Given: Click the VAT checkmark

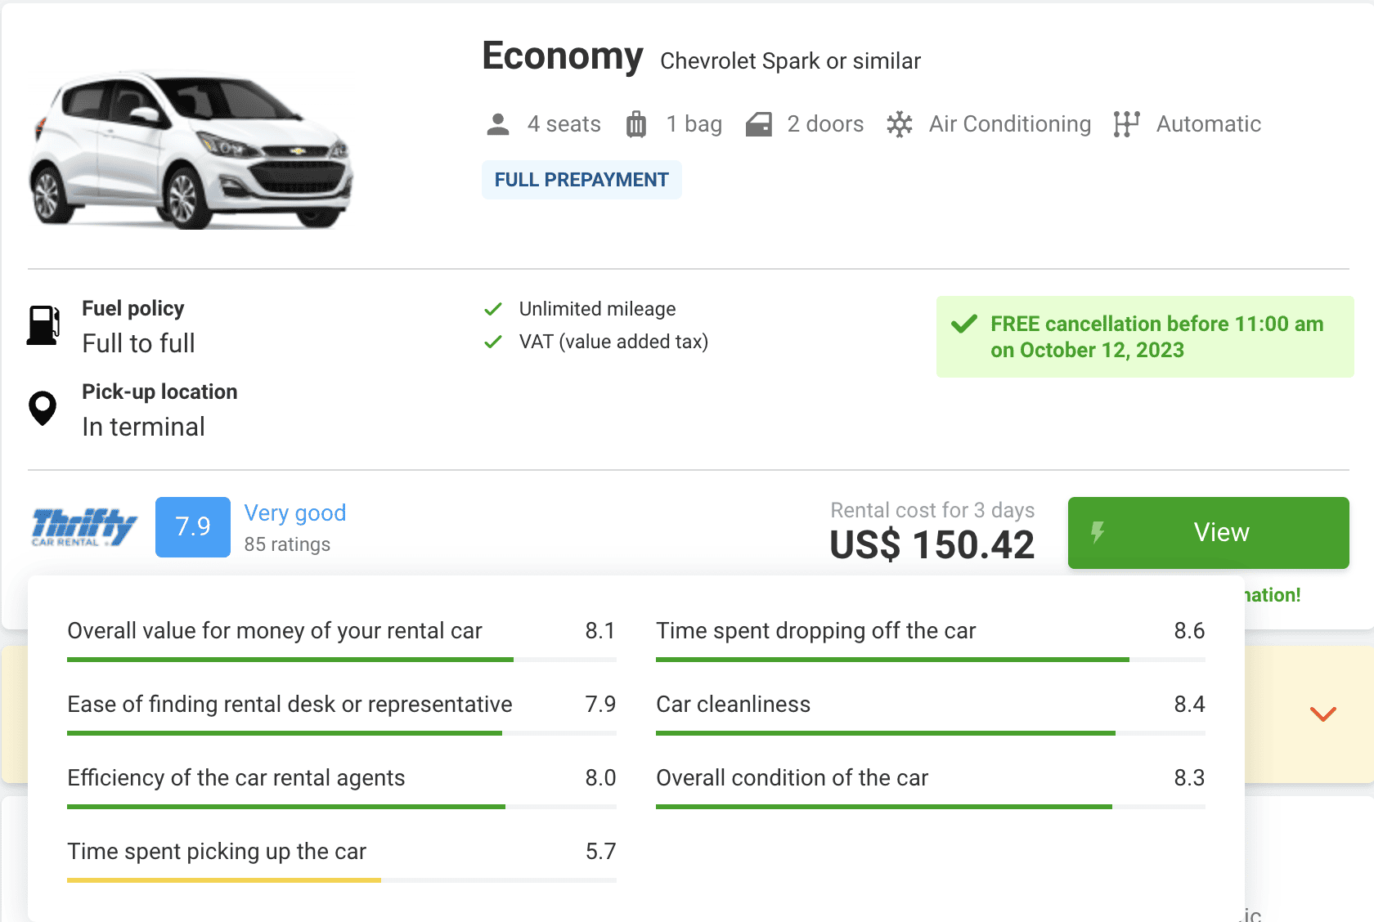Looking at the screenshot, I should 493,342.
